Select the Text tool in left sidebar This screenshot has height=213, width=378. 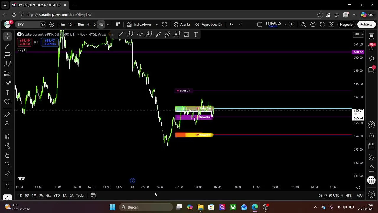pyautogui.click(x=7, y=93)
